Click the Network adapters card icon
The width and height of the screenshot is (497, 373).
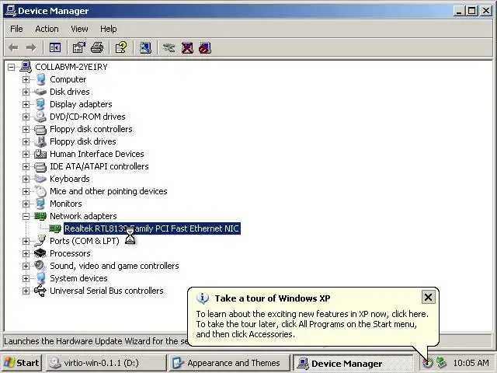(40, 216)
